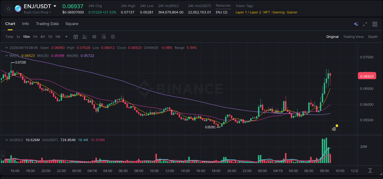Open the indicator list settings icon
The height and width of the screenshot is (179, 383).
(104, 37)
